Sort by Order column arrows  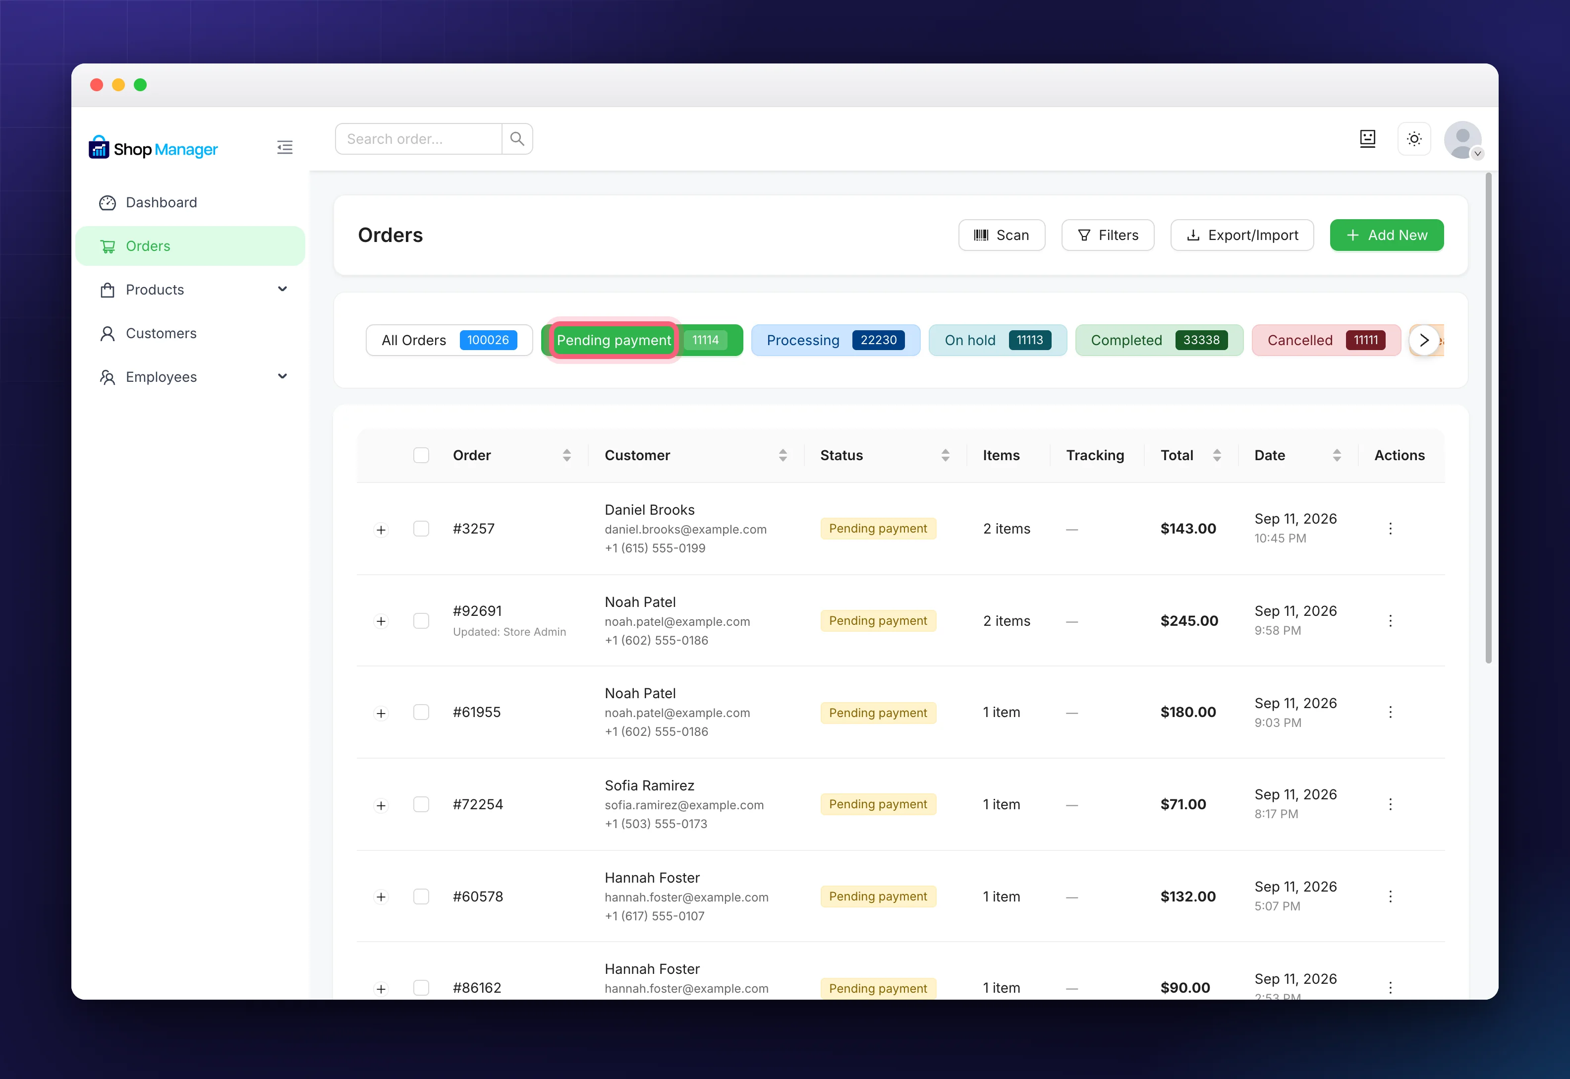coord(567,455)
